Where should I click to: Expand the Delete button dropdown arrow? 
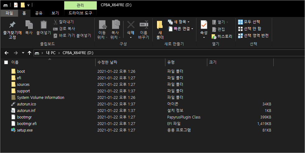(x=131, y=37)
